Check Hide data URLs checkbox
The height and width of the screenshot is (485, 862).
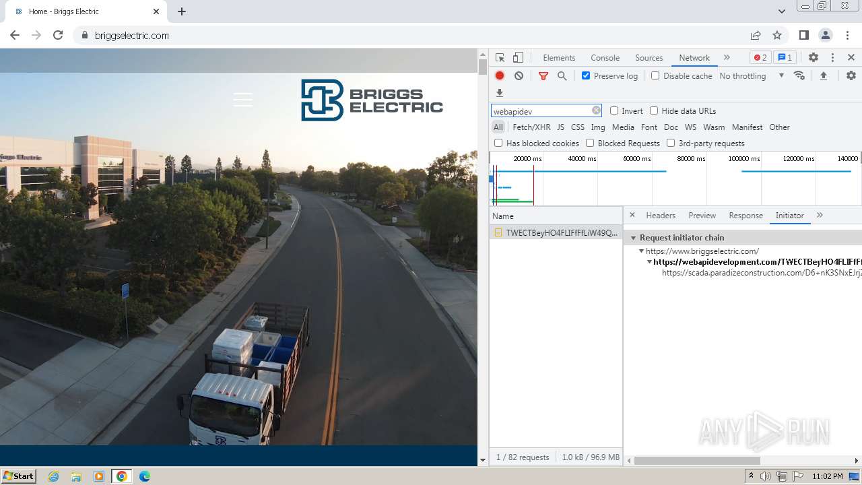(x=654, y=111)
